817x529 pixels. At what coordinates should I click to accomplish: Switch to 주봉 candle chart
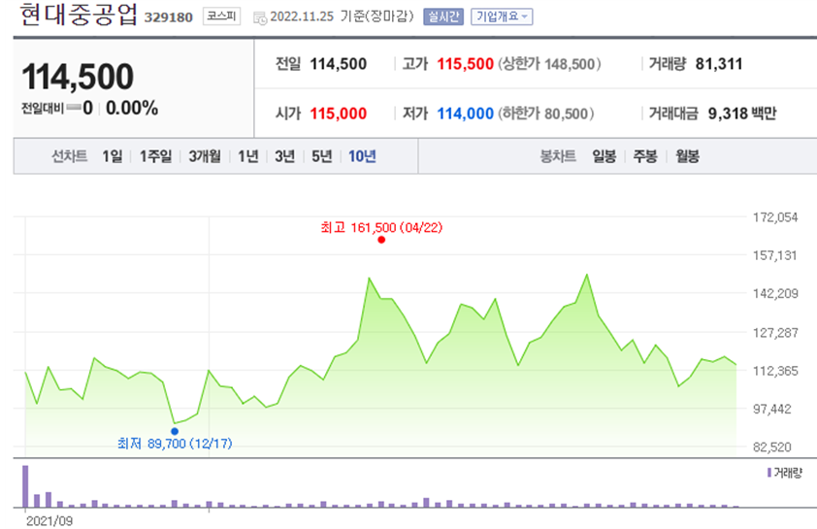pos(645,156)
